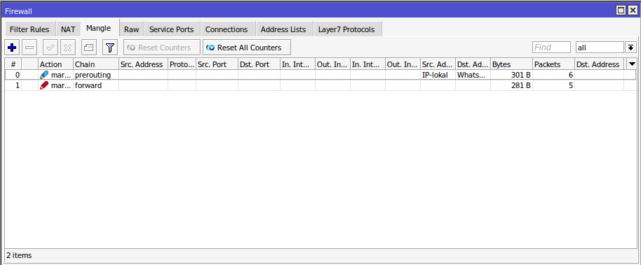Click the 281 B bytes value

tap(521, 85)
